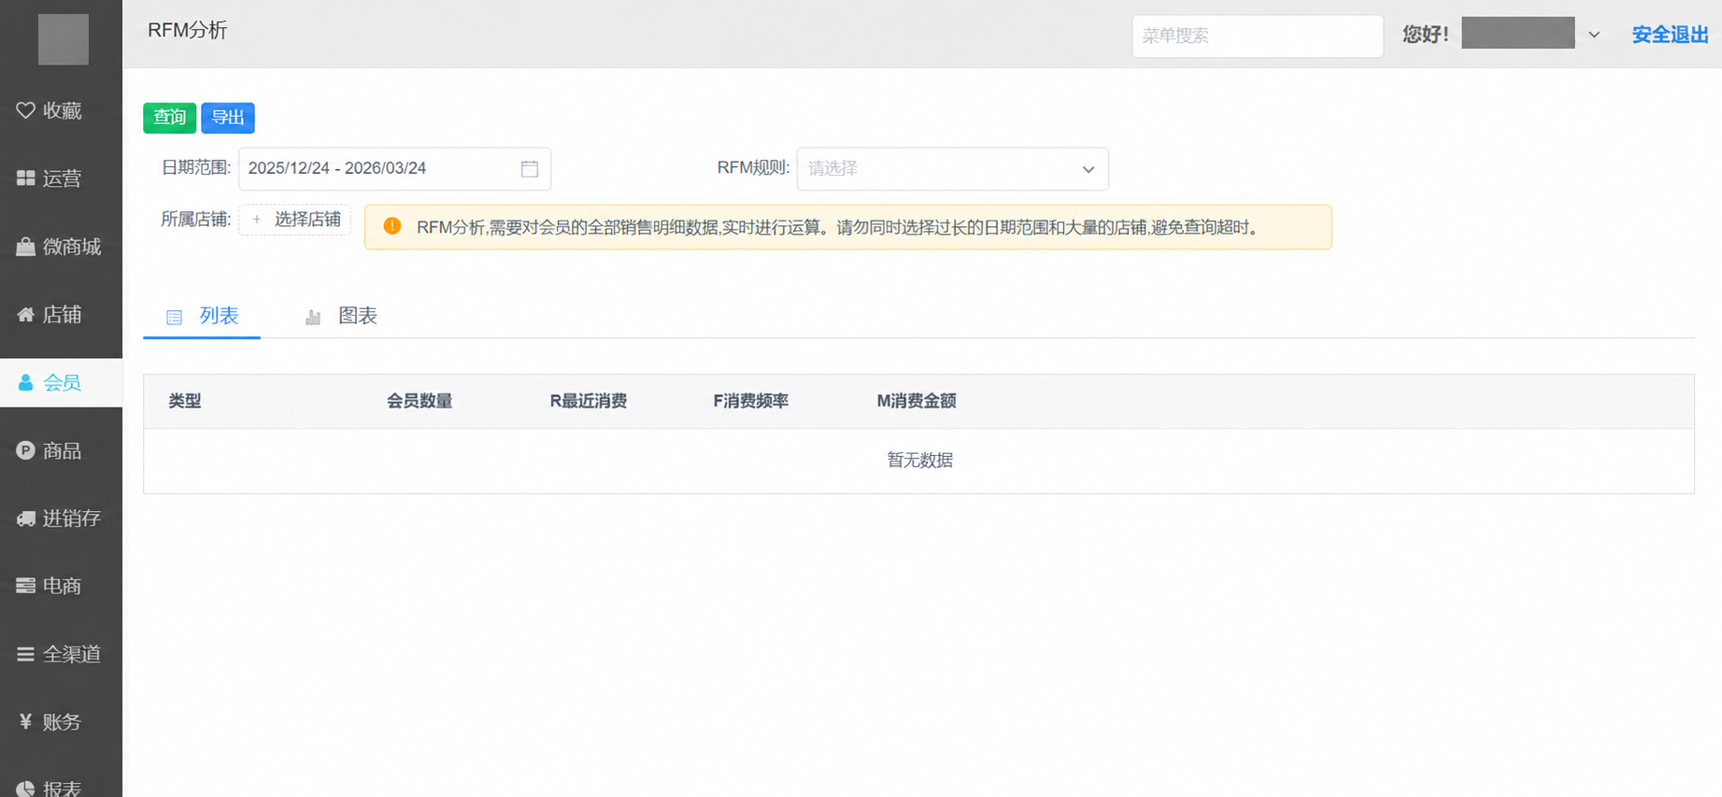Click the M消费金额 column header
The width and height of the screenshot is (1722, 797).
pos(917,401)
